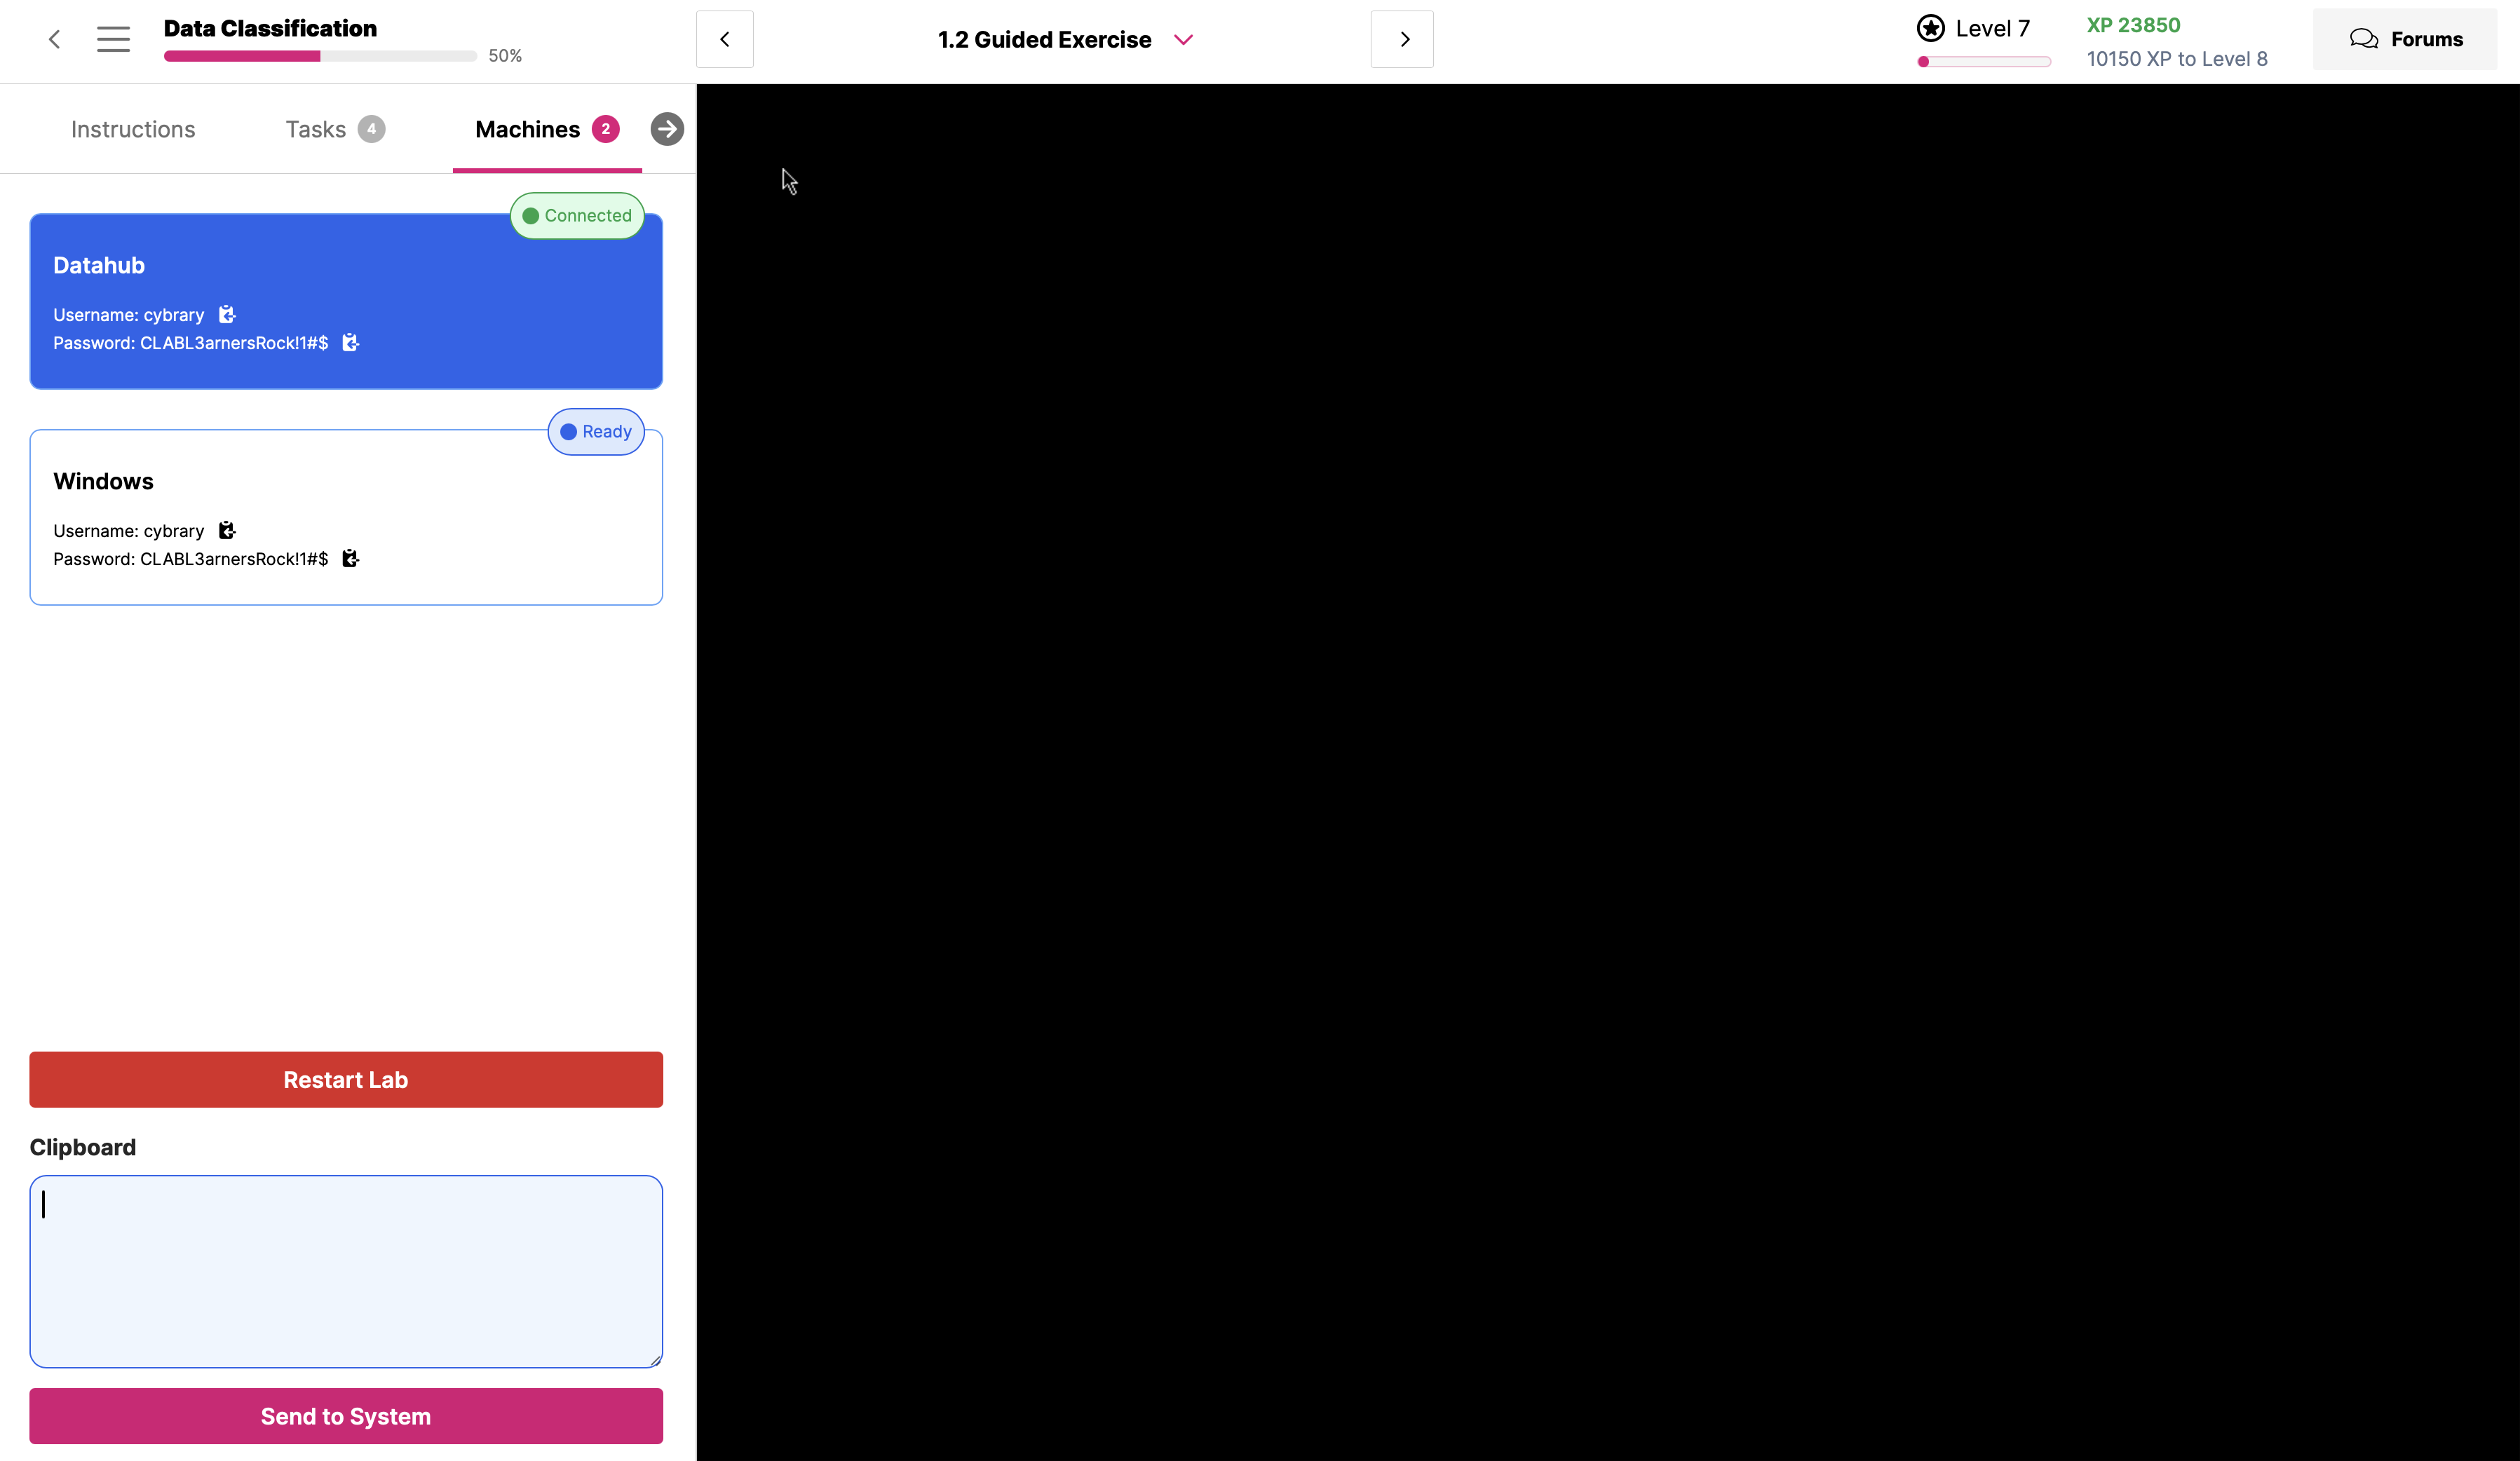Click the Send to System button
The image size is (2520, 1461).
tap(346, 1415)
